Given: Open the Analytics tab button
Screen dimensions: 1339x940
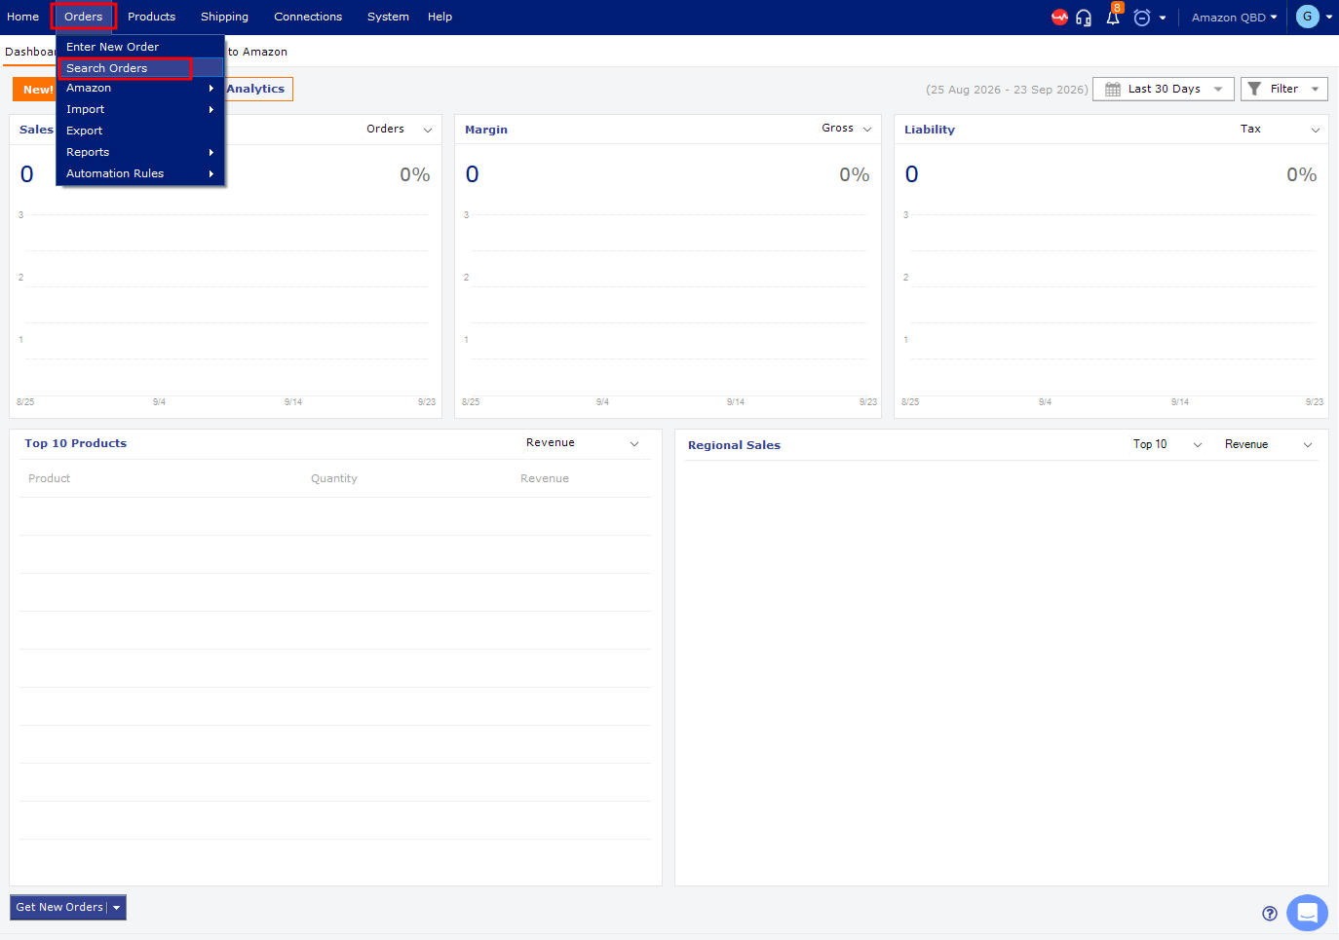Looking at the screenshot, I should tap(256, 89).
